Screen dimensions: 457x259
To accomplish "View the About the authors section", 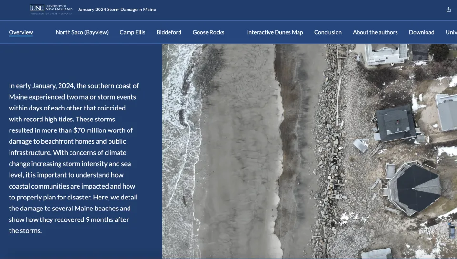I will click(375, 32).
